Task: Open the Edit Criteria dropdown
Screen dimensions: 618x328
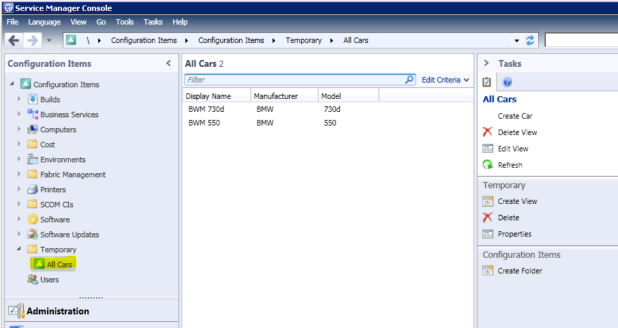Action: coord(446,80)
